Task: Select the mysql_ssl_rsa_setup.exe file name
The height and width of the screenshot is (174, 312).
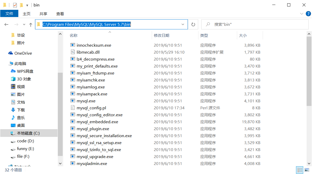Action: pos(99,143)
